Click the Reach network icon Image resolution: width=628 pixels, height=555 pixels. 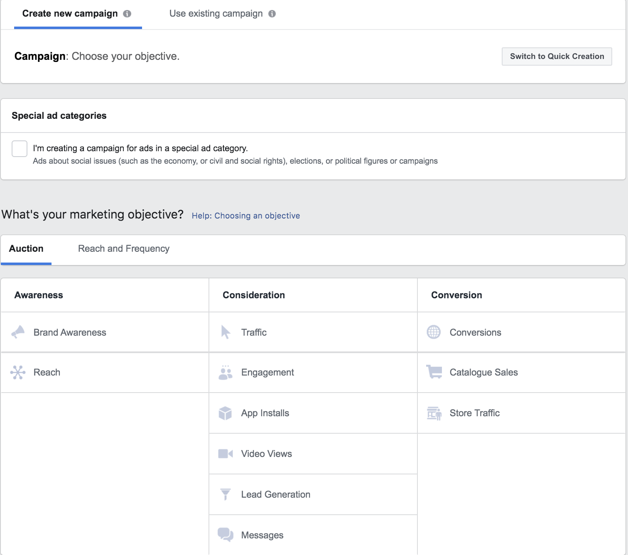(18, 372)
